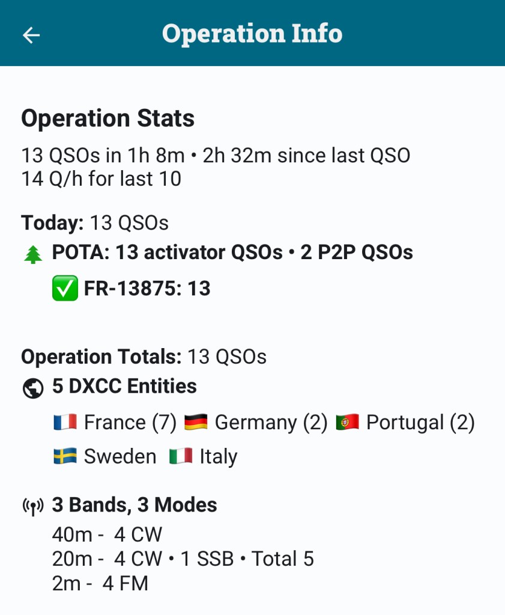This screenshot has height=615, width=505.
Task: Tap the 3 Bands, 3 Modes heading
Action: pyautogui.click(x=135, y=505)
